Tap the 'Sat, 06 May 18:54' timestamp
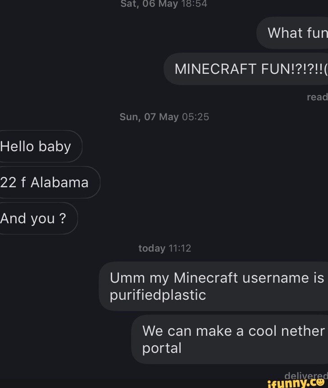 (x=164, y=4)
